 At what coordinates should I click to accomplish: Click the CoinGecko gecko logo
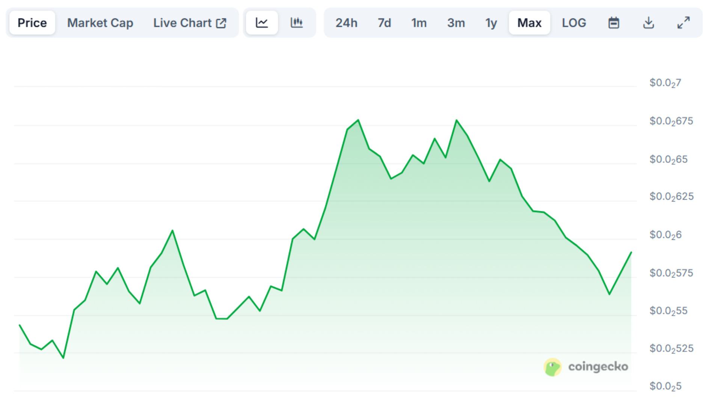[x=552, y=367]
